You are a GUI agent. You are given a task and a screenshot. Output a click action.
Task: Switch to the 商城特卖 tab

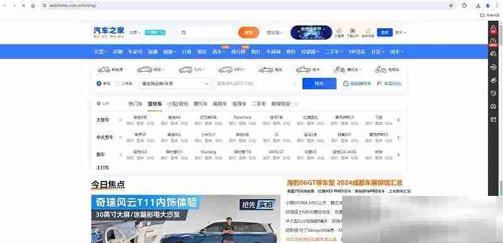coord(280,104)
